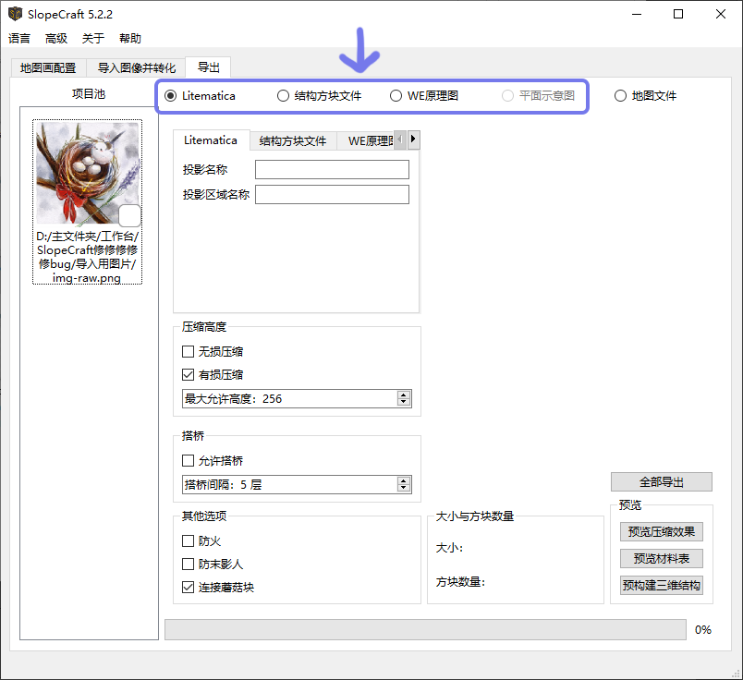
Task: Enable the 无损压缩 checkbox
Action: click(x=188, y=351)
